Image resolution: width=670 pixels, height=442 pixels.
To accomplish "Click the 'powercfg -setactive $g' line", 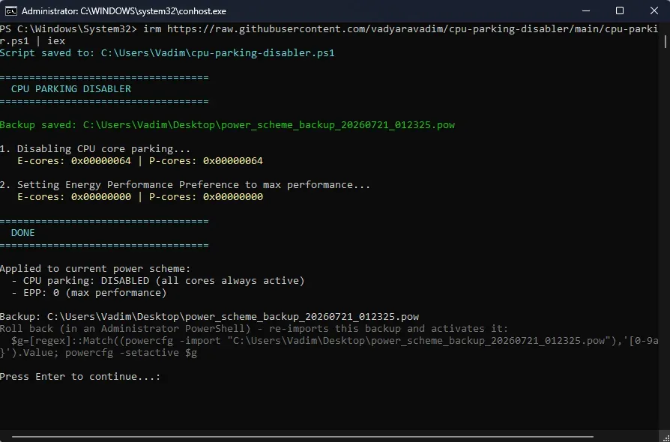I will 99,352.
